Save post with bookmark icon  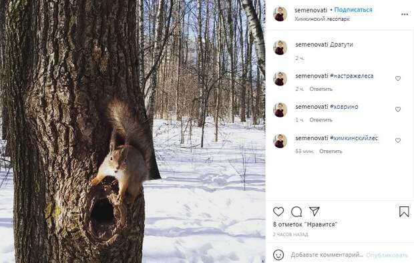coord(404,212)
